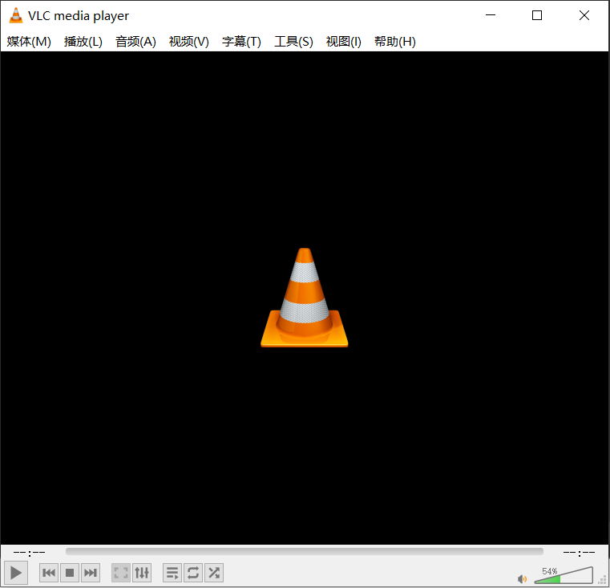
Task: Start playback with the Play button
Action: point(15,573)
